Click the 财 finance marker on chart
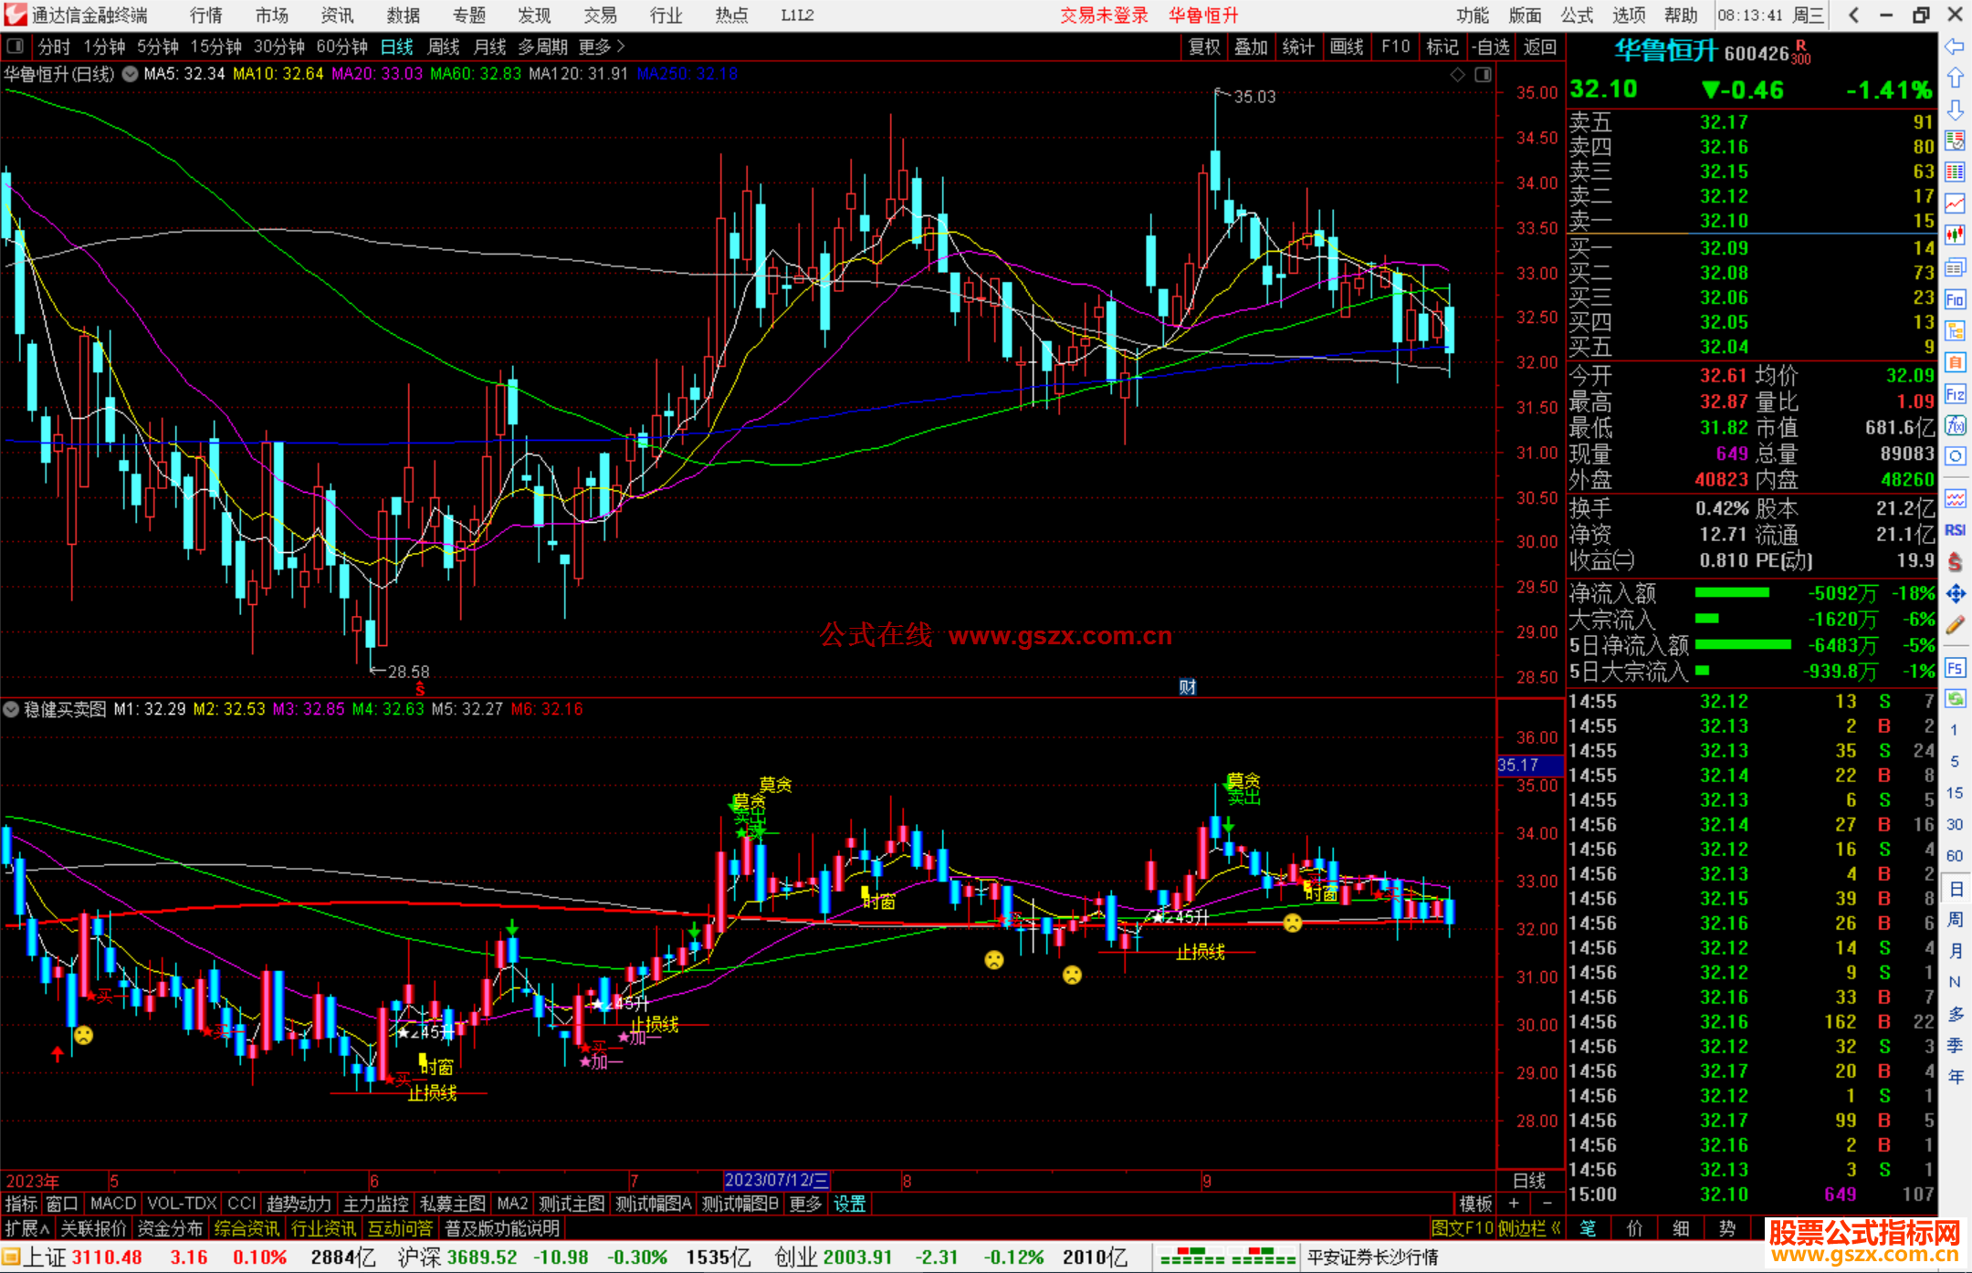Image resolution: width=1972 pixels, height=1273 pixels. click(1187, 687)
